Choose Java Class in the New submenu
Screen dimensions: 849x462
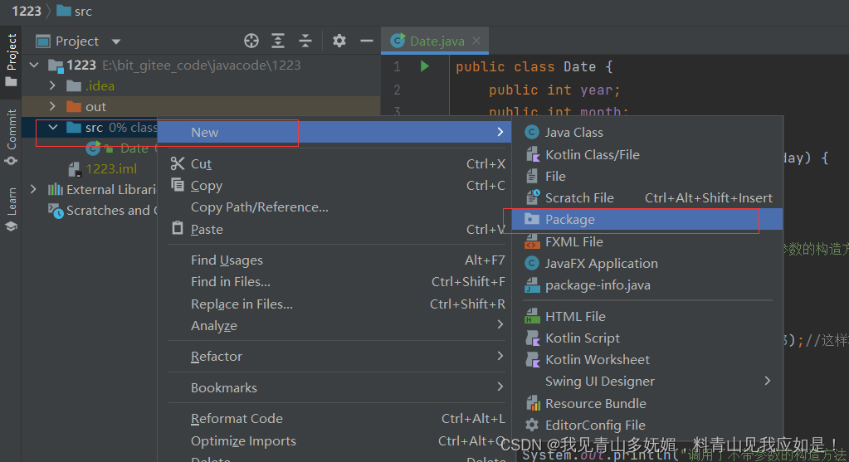(x=573, y=133)
